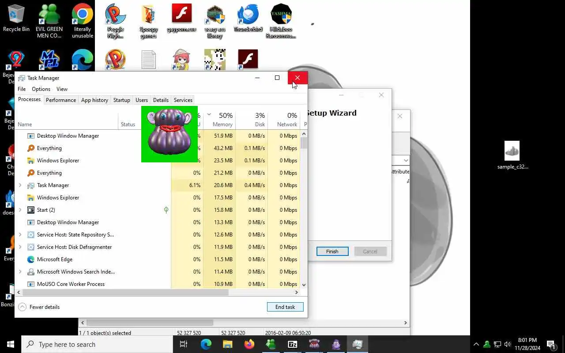This screenshot has width=565, height=353.
Task: Select the MoUSO Core Worker Process row
Action: (158, 284)
